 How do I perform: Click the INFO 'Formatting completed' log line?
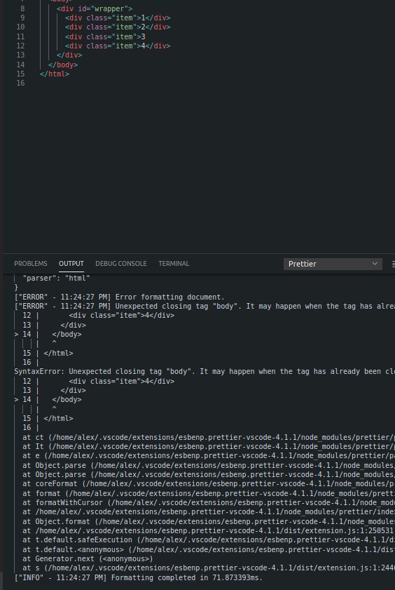(139, 577)
